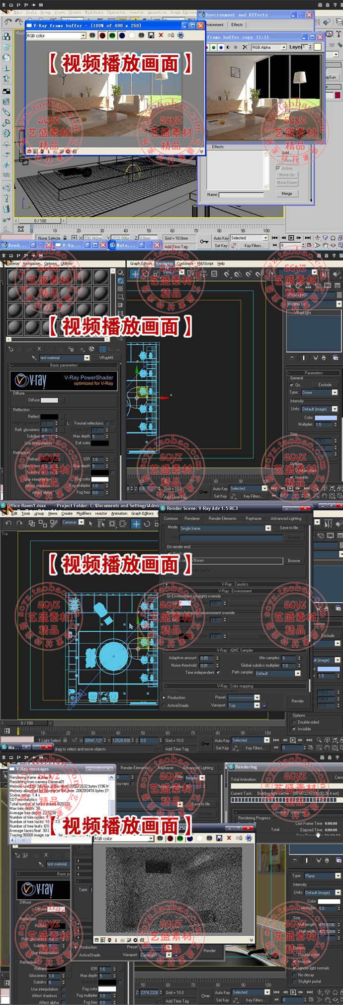This screenshot has height=1005, width=343.
Task: Click the Merge button in the Environment and Effects dialog
Action: point(287,193)
